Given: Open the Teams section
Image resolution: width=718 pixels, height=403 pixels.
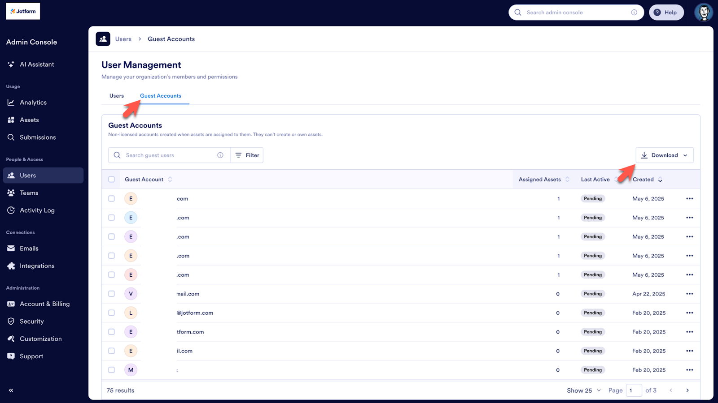Looking at the screenshot, I should click(28, 193).
